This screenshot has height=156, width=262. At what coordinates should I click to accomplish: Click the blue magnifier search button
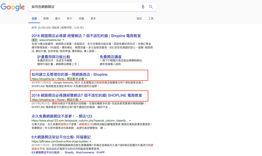coord(151,7)
